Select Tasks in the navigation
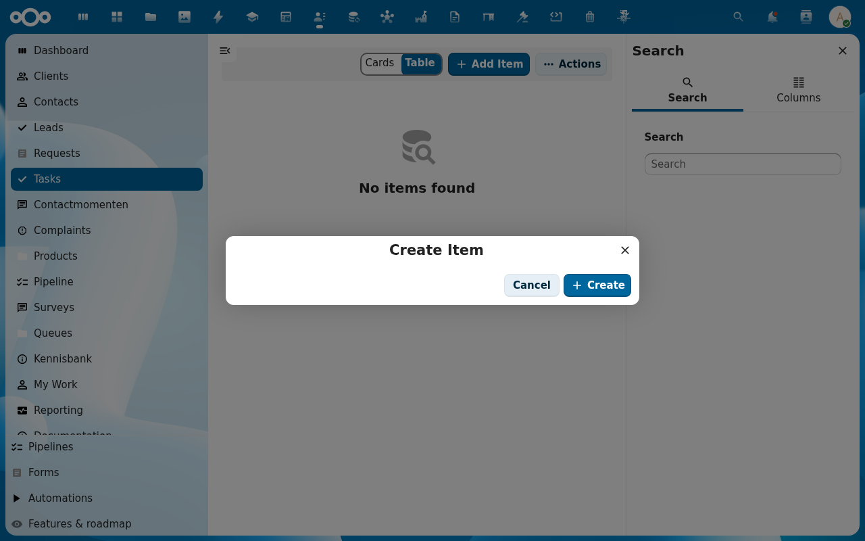 [107, 179]
